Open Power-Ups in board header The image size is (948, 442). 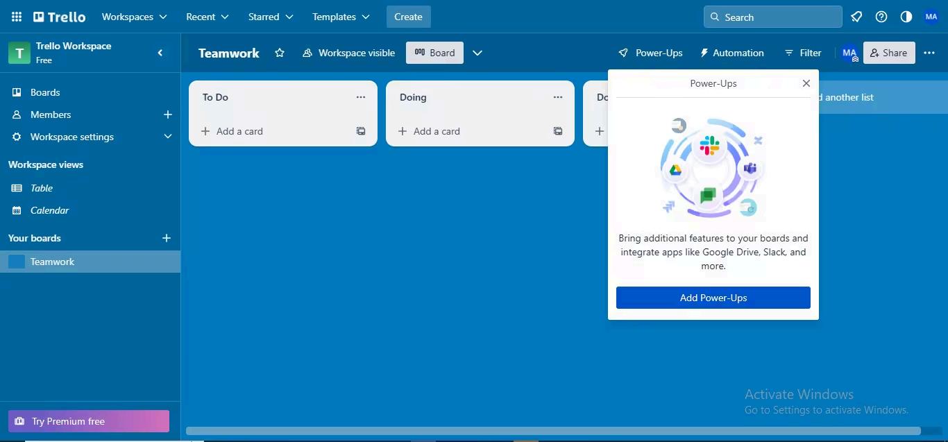click(650, 53)
